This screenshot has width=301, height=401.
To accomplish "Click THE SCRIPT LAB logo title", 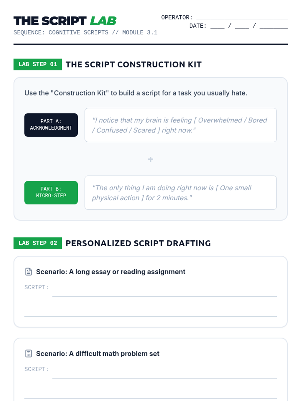I will point(65,21).
